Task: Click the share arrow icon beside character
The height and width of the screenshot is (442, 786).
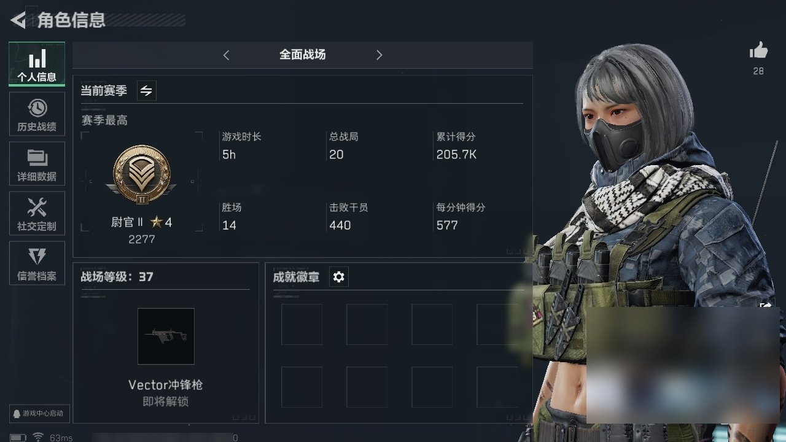Action: click(x=766, y=306)
